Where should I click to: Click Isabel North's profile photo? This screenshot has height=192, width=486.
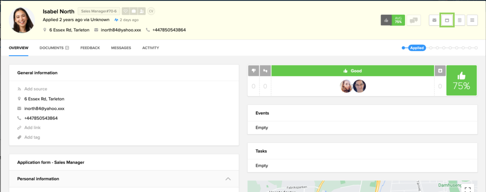pyautogui.click(x=22, y=20)
